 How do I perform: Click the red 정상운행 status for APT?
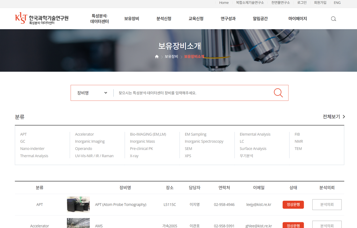click(x=293, y=204)
